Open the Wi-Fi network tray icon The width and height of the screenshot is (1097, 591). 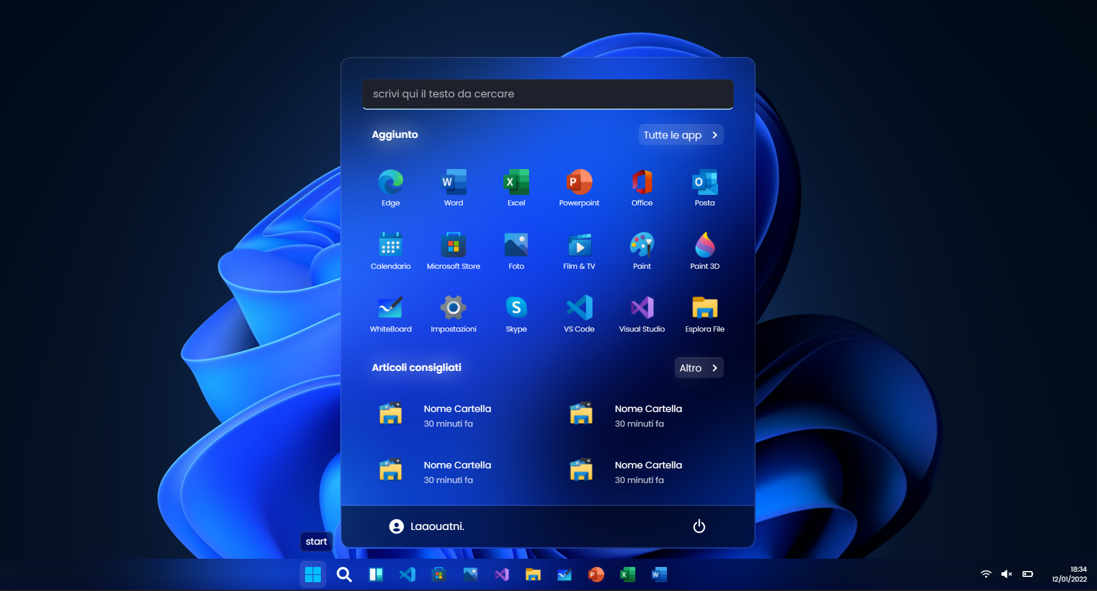(x=986, y=574)
